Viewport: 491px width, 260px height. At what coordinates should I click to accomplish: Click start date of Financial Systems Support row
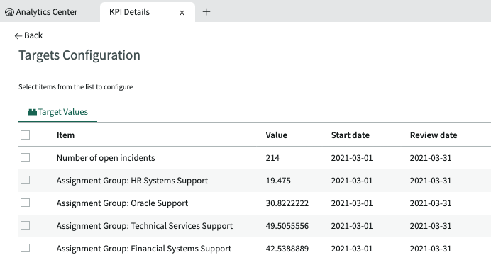click(352, 249)
